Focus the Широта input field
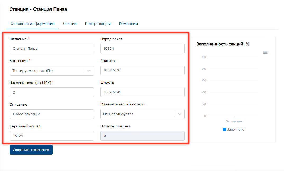 142,92
